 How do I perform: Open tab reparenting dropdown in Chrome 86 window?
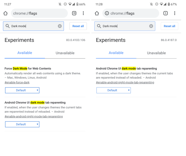[113, 90]
